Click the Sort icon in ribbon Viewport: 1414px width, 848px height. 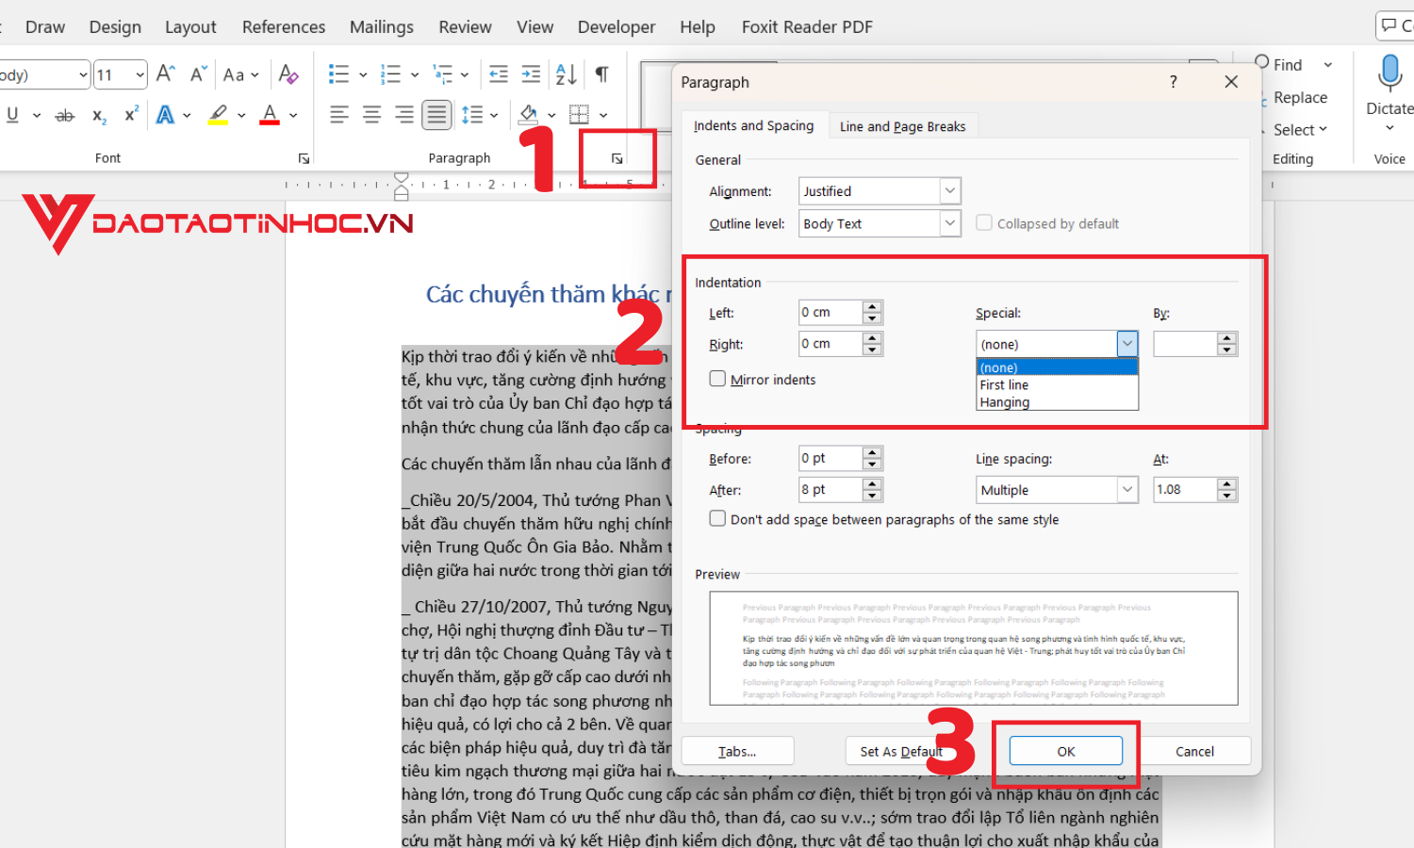pos(566,74)
